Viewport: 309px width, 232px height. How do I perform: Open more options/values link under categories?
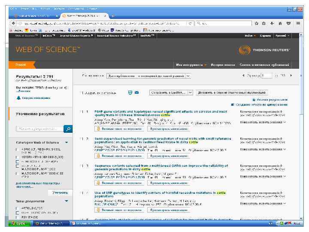click(x=38, y=185)
